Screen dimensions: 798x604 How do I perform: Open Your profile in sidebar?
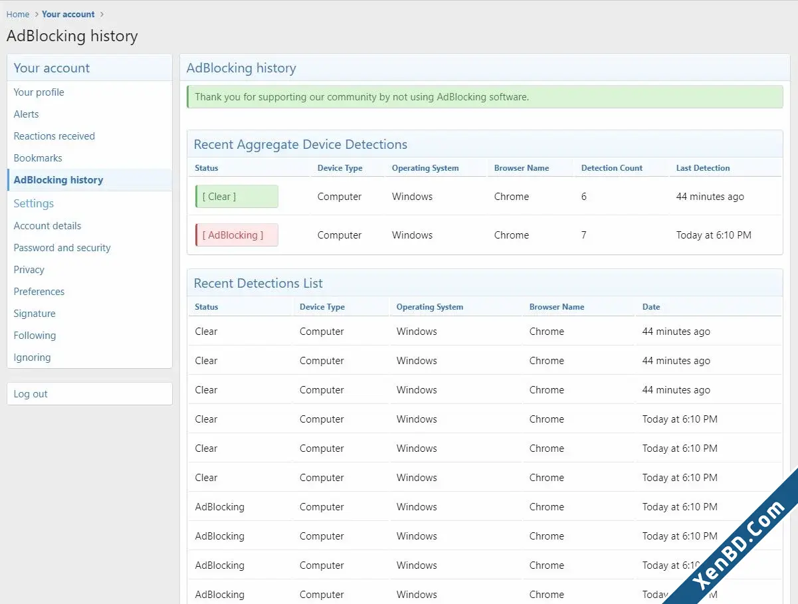pos(90,92)
